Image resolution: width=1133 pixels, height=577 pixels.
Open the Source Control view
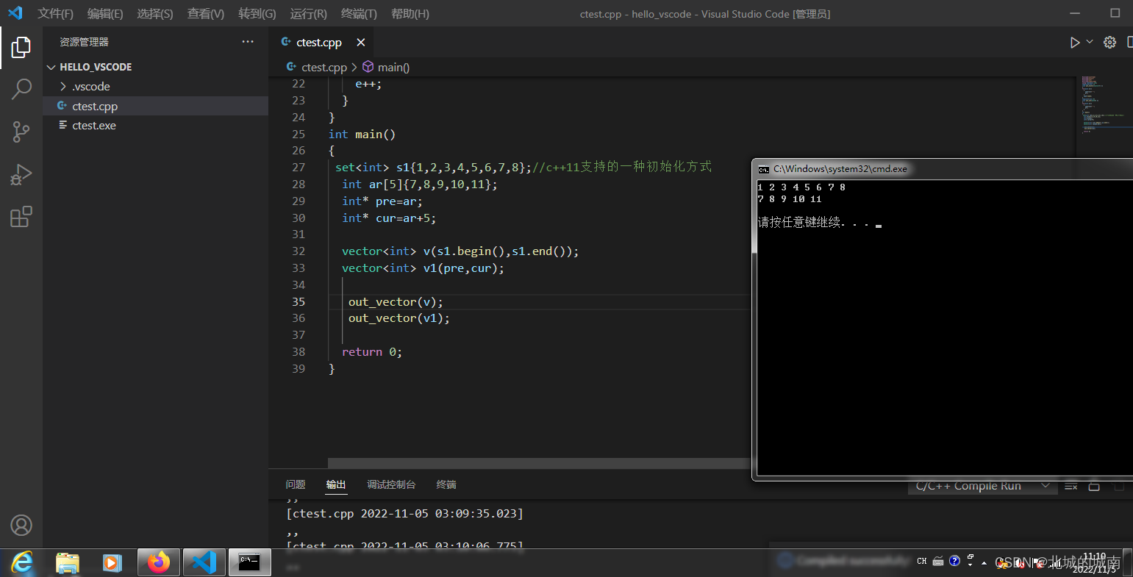click(x=21, y=132)
